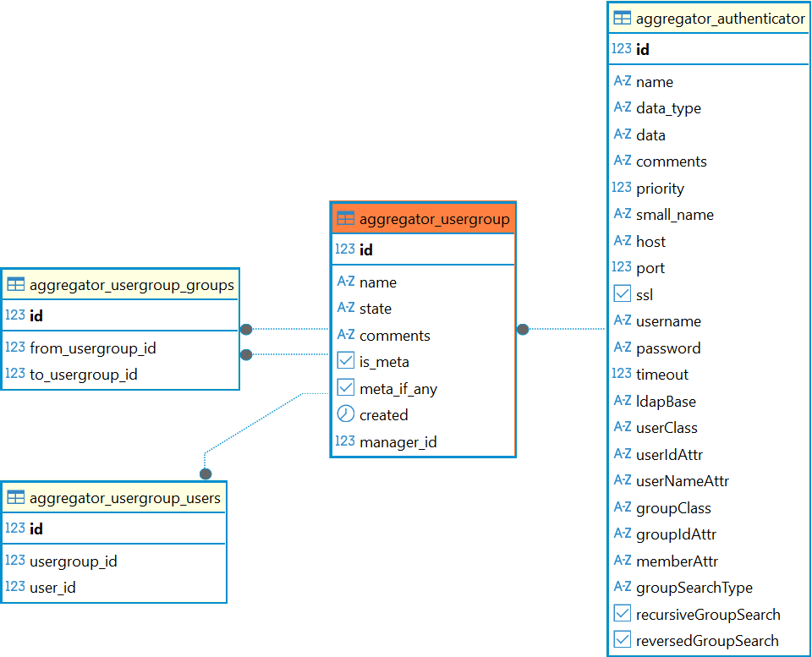812x657 pixels.
Task: Click the checkbox icon next to ssl
Action: (x=622, y=294)
